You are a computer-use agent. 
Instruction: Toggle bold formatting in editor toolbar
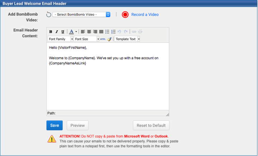tap(51, 32)
